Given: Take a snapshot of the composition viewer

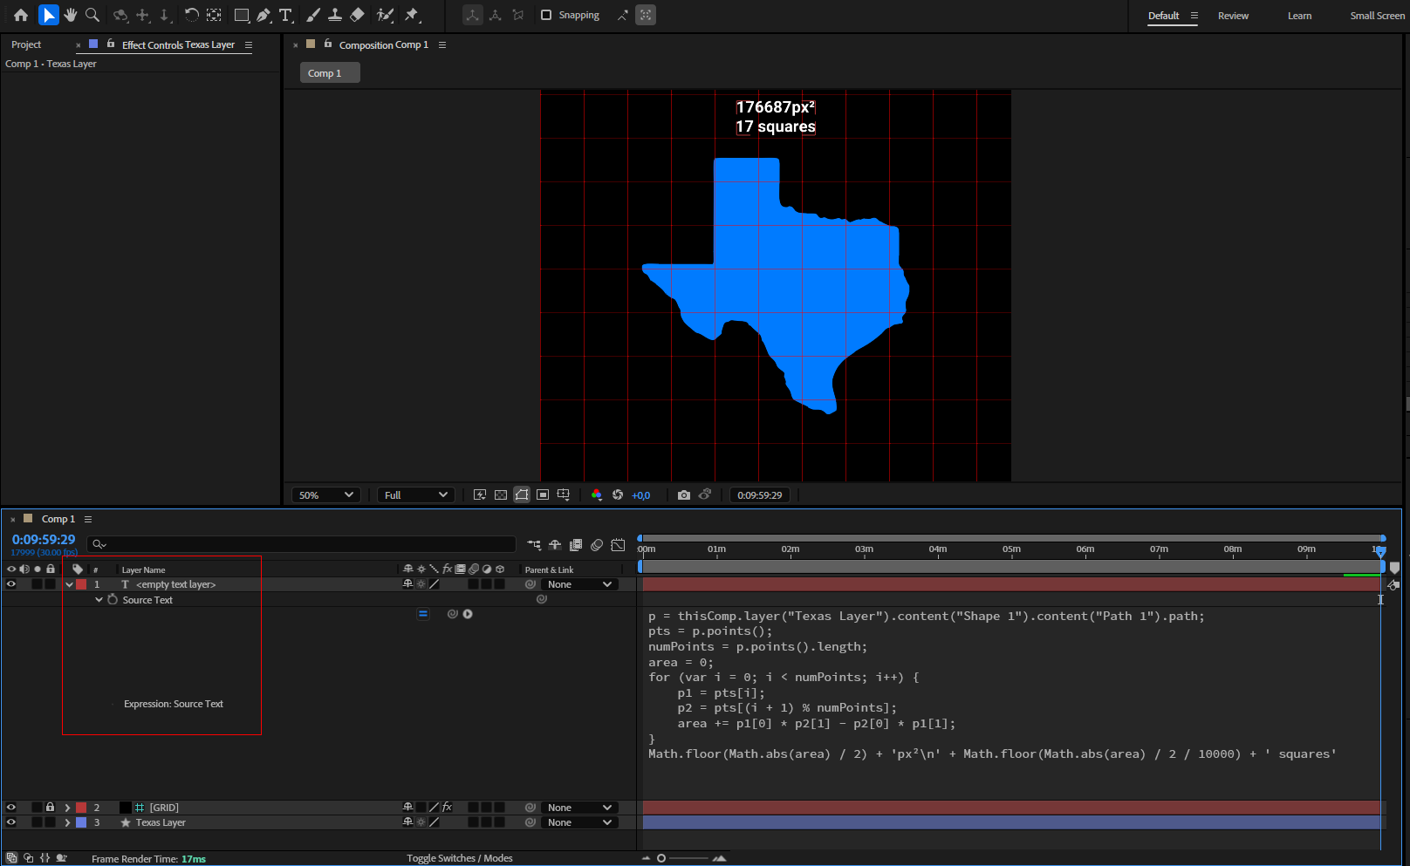Looking at the screenshot, I should point(684,494).
